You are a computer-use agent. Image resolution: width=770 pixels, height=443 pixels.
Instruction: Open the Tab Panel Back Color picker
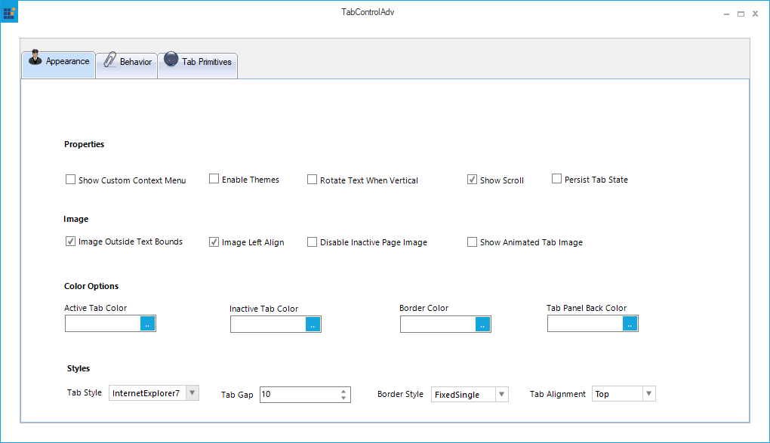coord(630,324)
